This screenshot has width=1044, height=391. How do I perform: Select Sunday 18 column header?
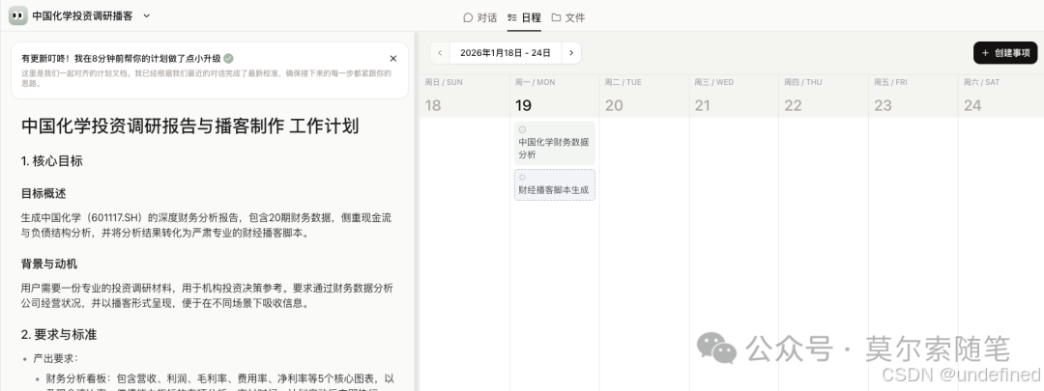pyautogui.click(x=464, y=96)
